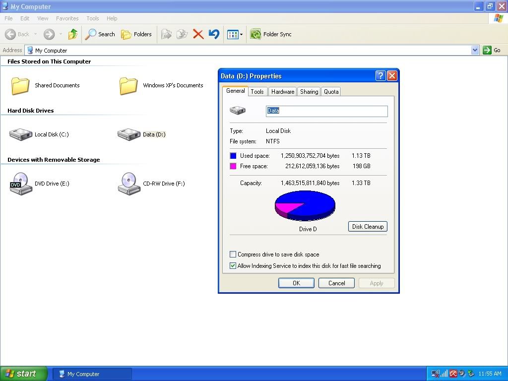Enable Compress drive to save disk space
This screenshot has height=381, width=508.
tap(233, 254)
